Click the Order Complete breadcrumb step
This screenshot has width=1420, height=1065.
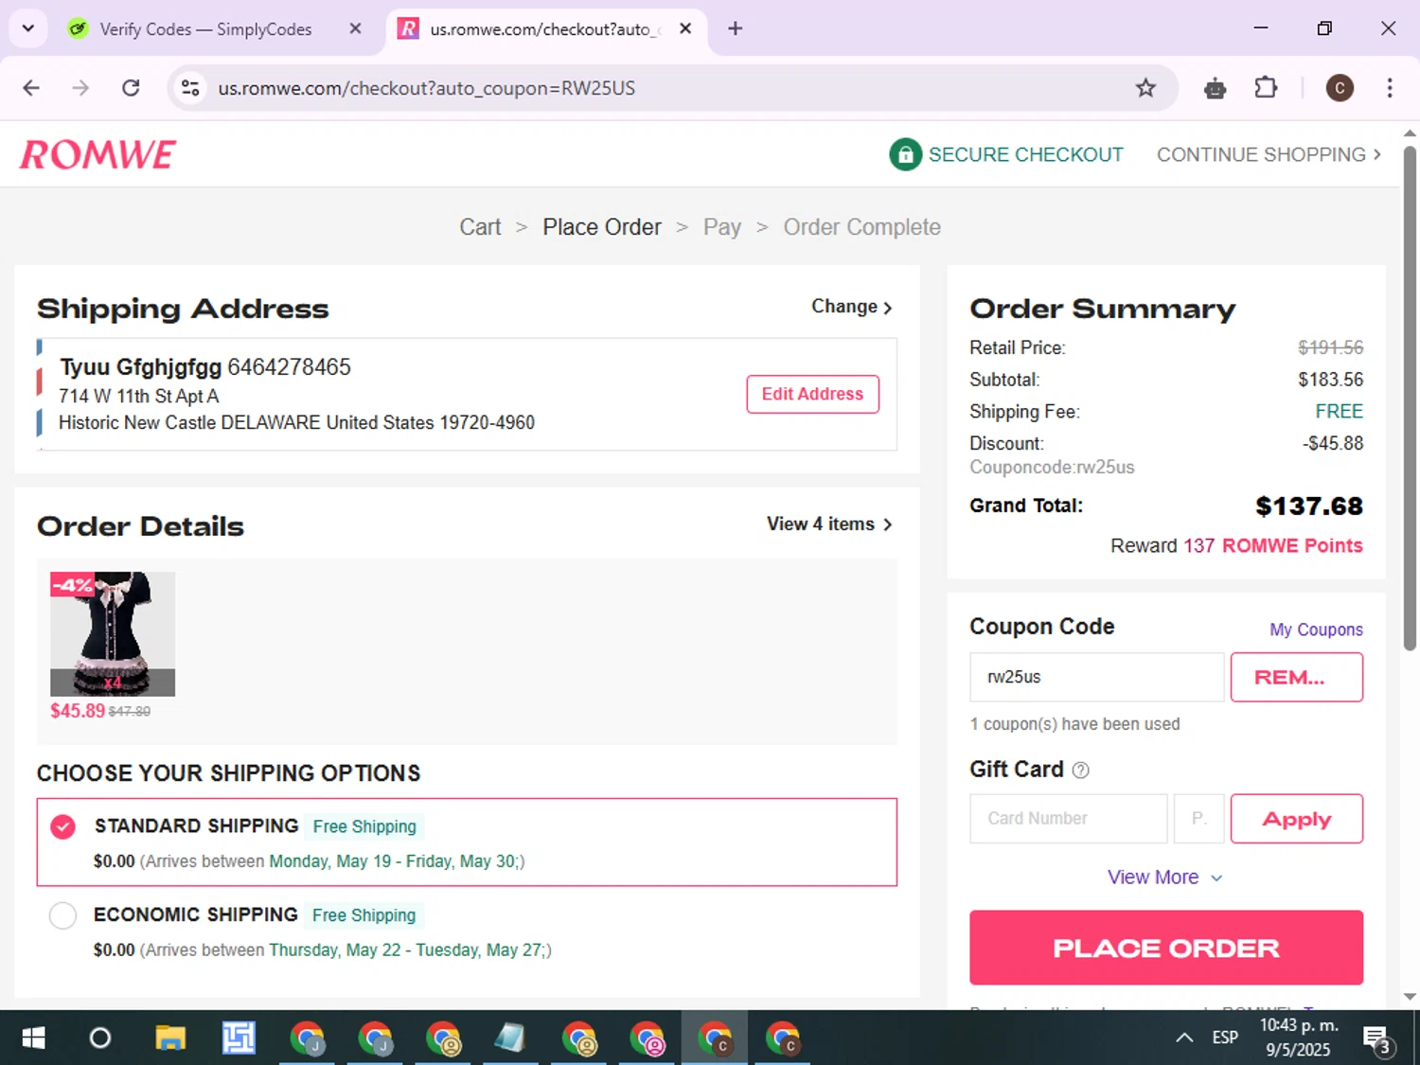point(861,227)
